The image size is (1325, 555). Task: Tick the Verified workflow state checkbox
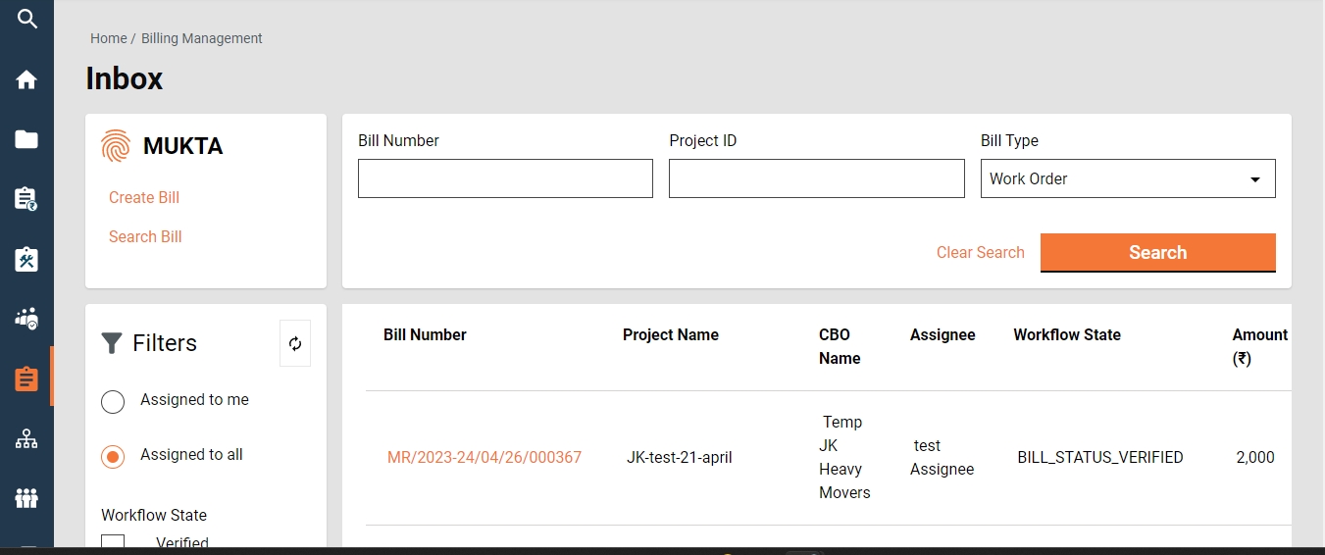point(113,542)
